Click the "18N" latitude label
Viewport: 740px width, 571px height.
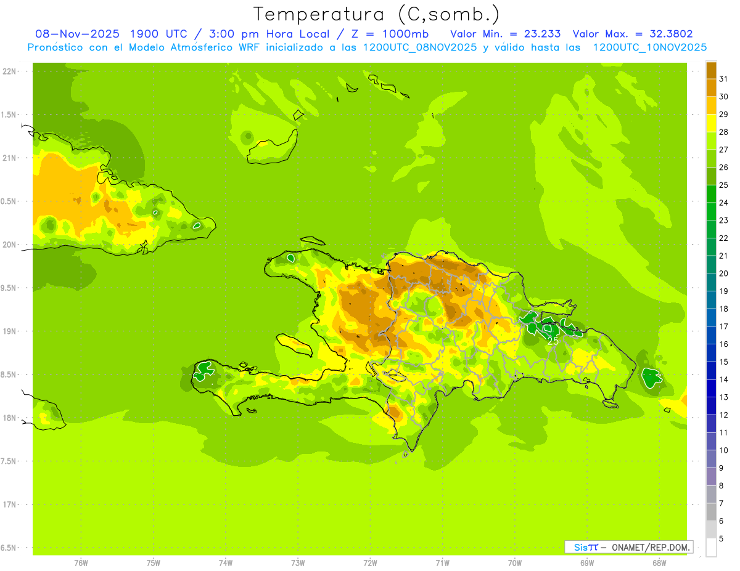(9, 418)
